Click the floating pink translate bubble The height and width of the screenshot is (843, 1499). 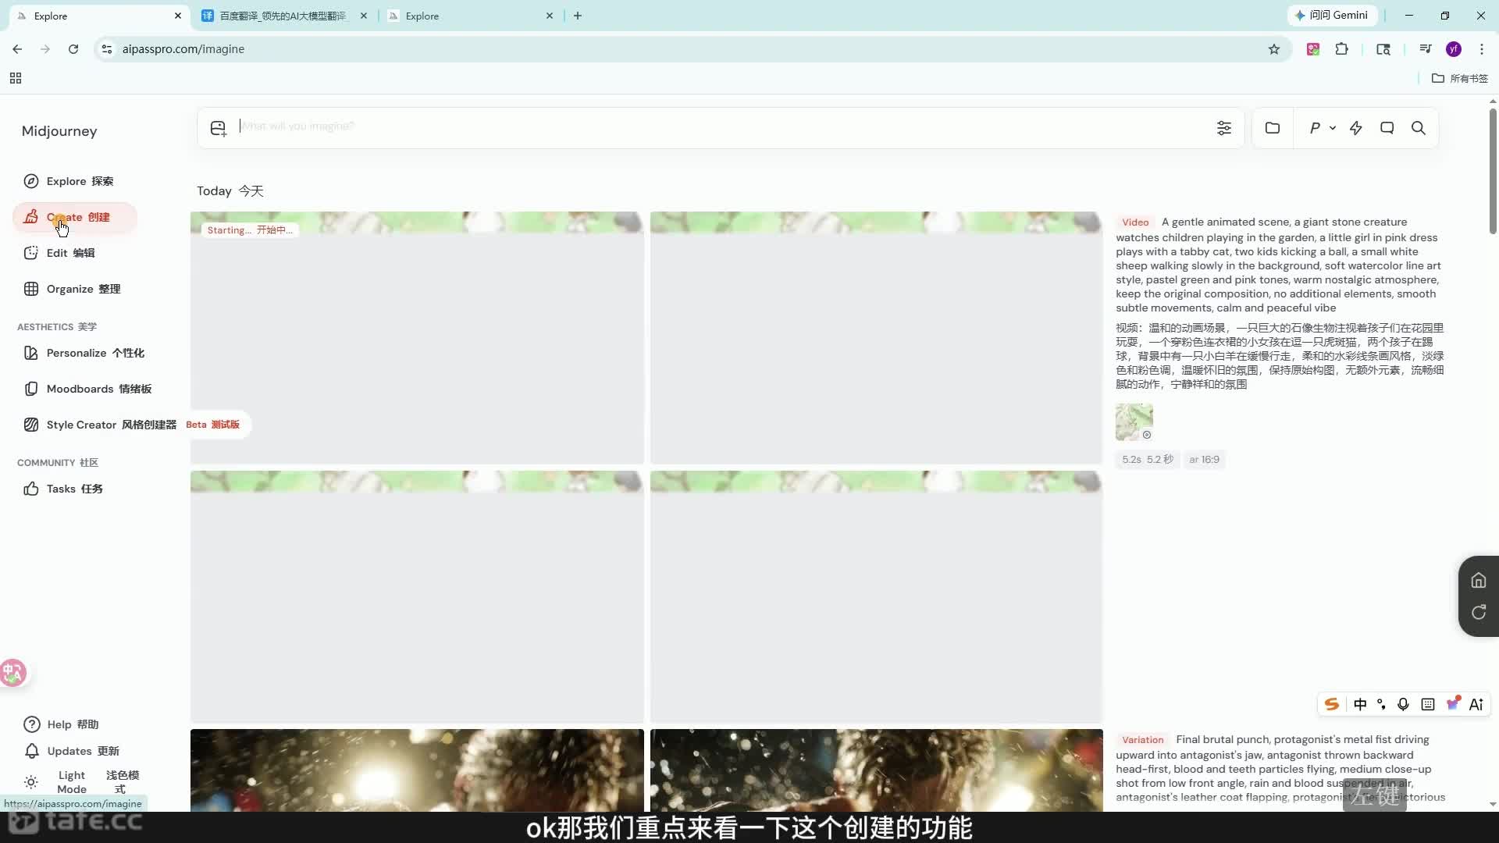point(13,672)
